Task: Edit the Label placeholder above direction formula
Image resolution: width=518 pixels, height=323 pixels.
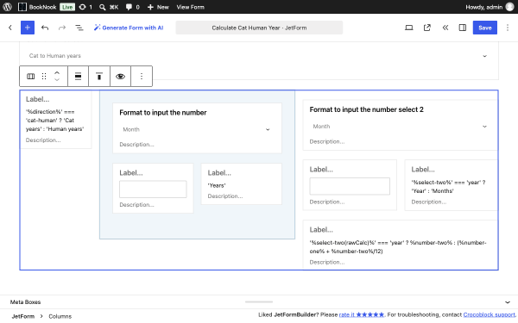Action: [37, 99]
